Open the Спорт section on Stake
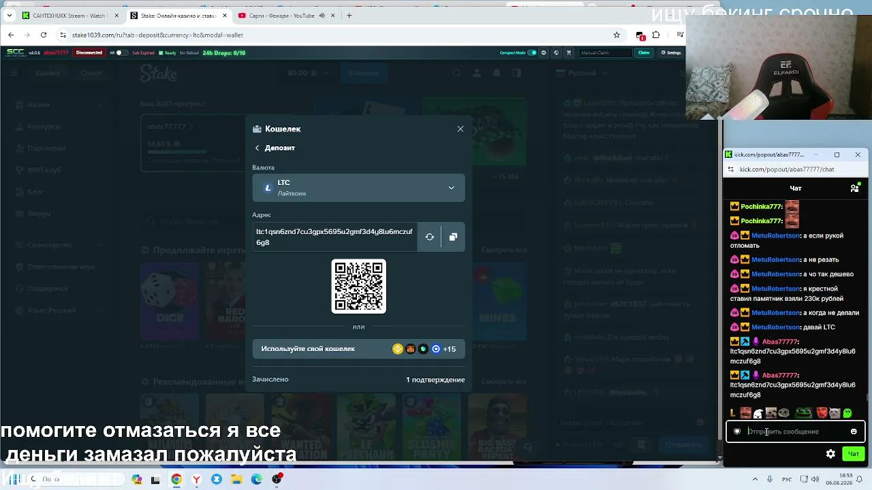Image resolution: width=872 pixels, height=490 pixels. point(91,73)
